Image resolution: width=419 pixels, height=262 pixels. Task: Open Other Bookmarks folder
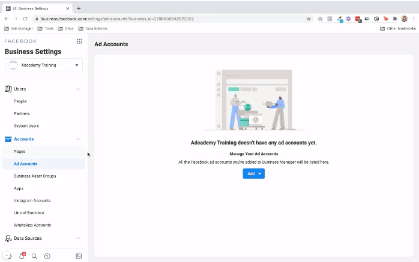click(x=398, y=29)
